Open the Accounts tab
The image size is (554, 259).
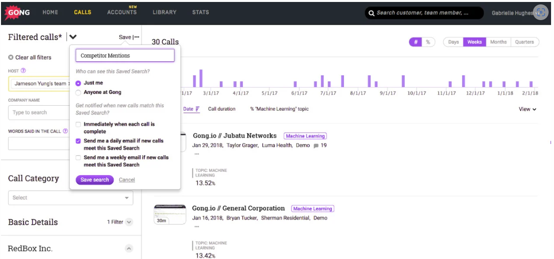[122, 12]
